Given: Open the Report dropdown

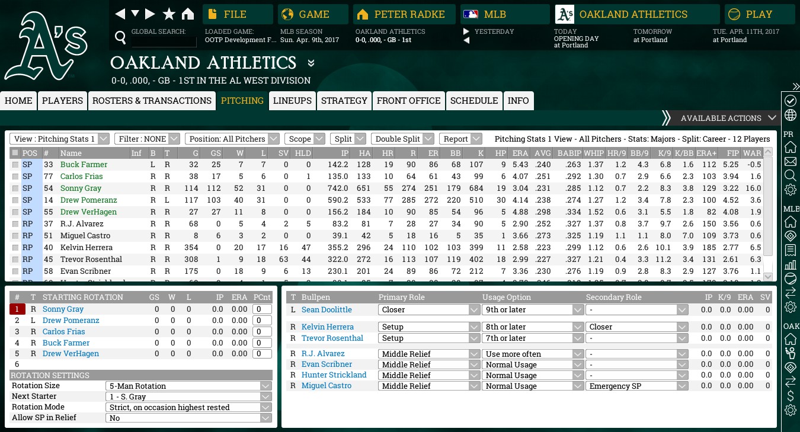Looking at the screenshot, I should pos(461,139).
